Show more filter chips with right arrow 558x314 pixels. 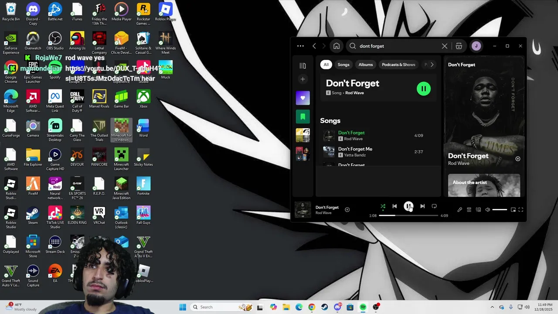[x=432, y=65]
